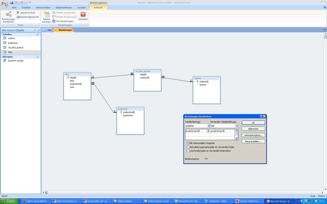Expand the publisherID field dropdown
The height and width of the screenshot is (204, 327).
click(208, 131)
